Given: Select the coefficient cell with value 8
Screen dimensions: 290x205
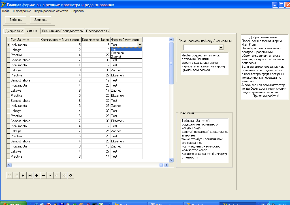Looking at the screenshot, I should 61,70.
